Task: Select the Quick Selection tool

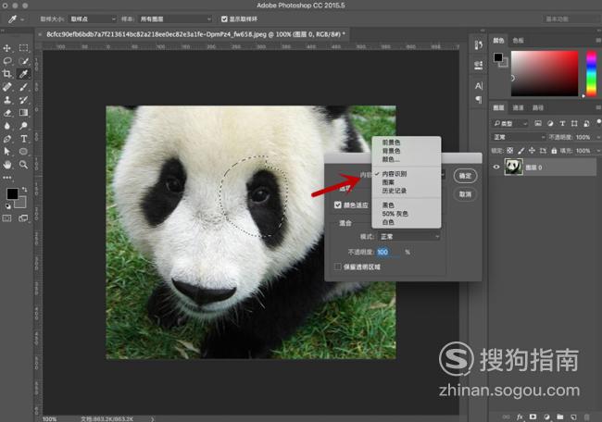Action: 24,61
